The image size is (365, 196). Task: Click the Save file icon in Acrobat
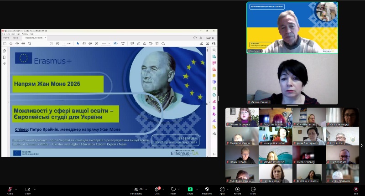click(x=5, y=43)
